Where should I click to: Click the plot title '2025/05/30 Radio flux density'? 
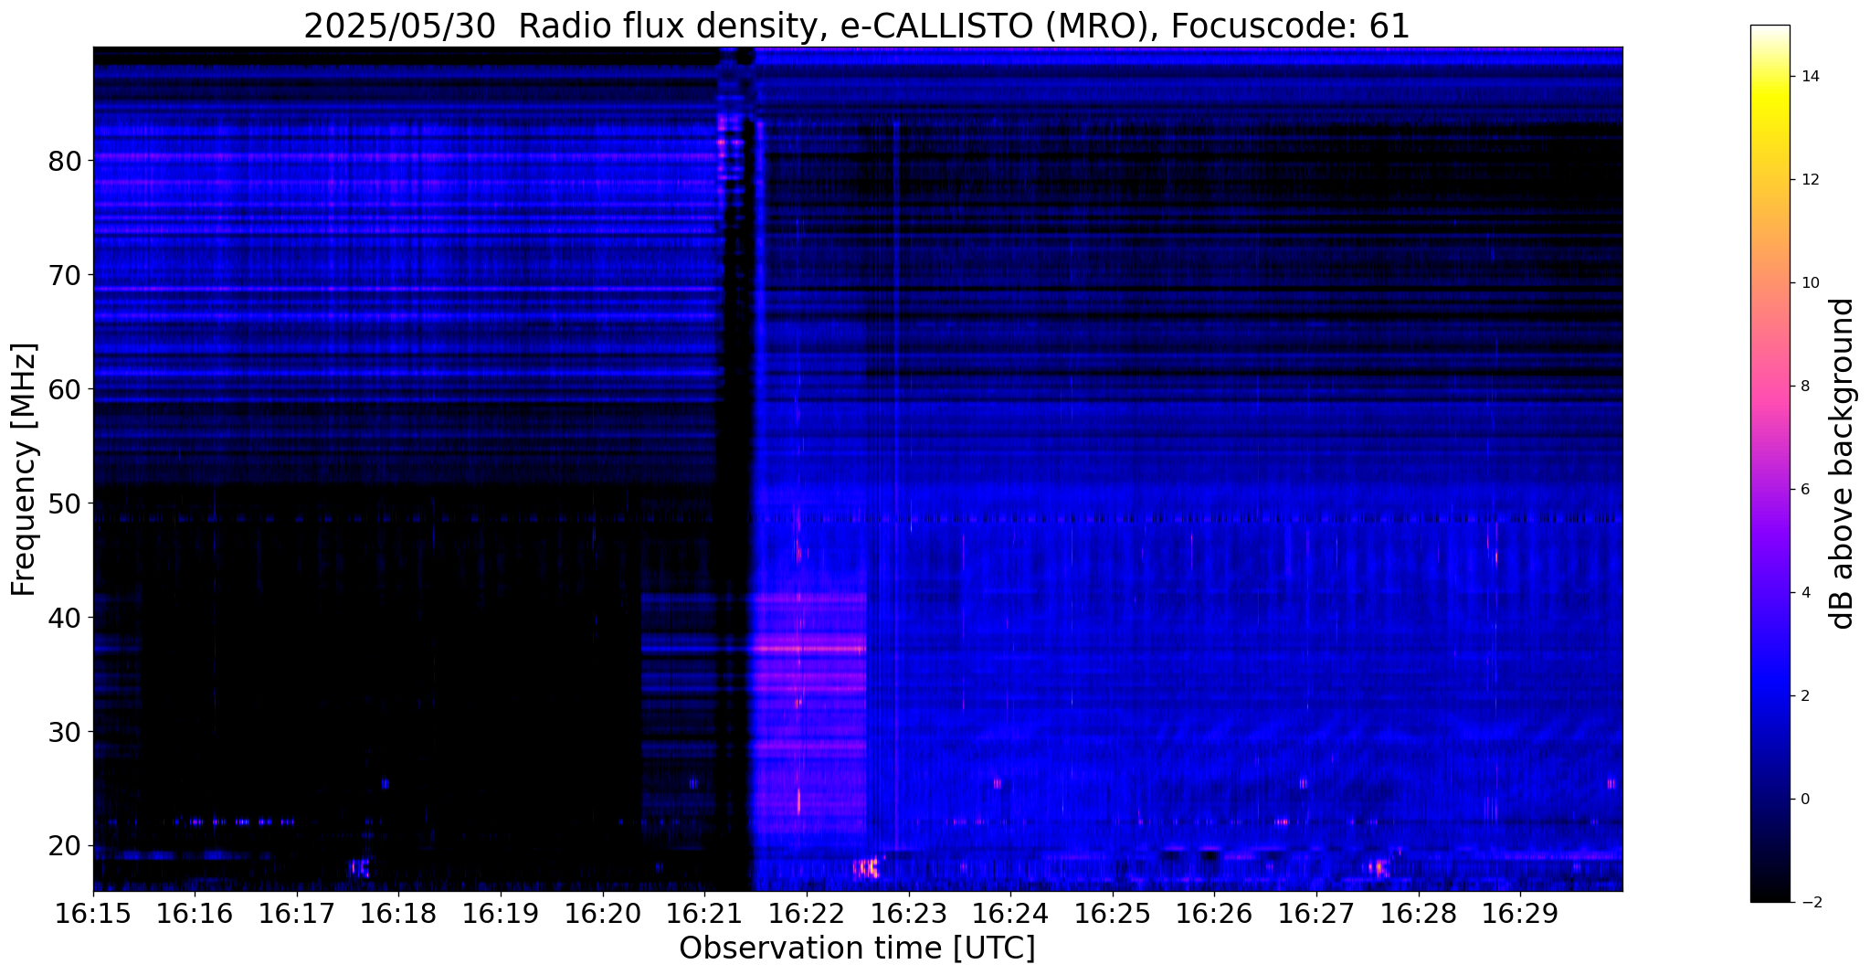pos(562,26)
